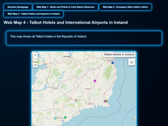Click the Waterford label on the map
Viewport: 168px width, 126px height.
[91, 104]
